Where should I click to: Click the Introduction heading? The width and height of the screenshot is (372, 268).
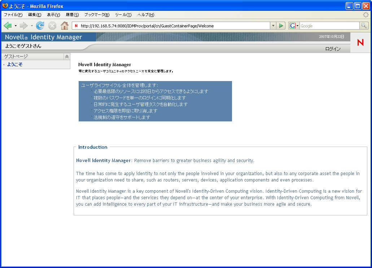click(93, 147)
